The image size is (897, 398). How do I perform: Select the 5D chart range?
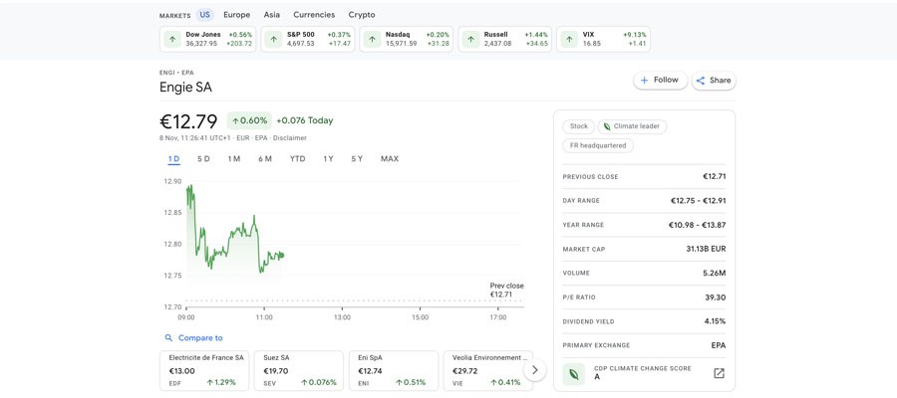[203, 159]
